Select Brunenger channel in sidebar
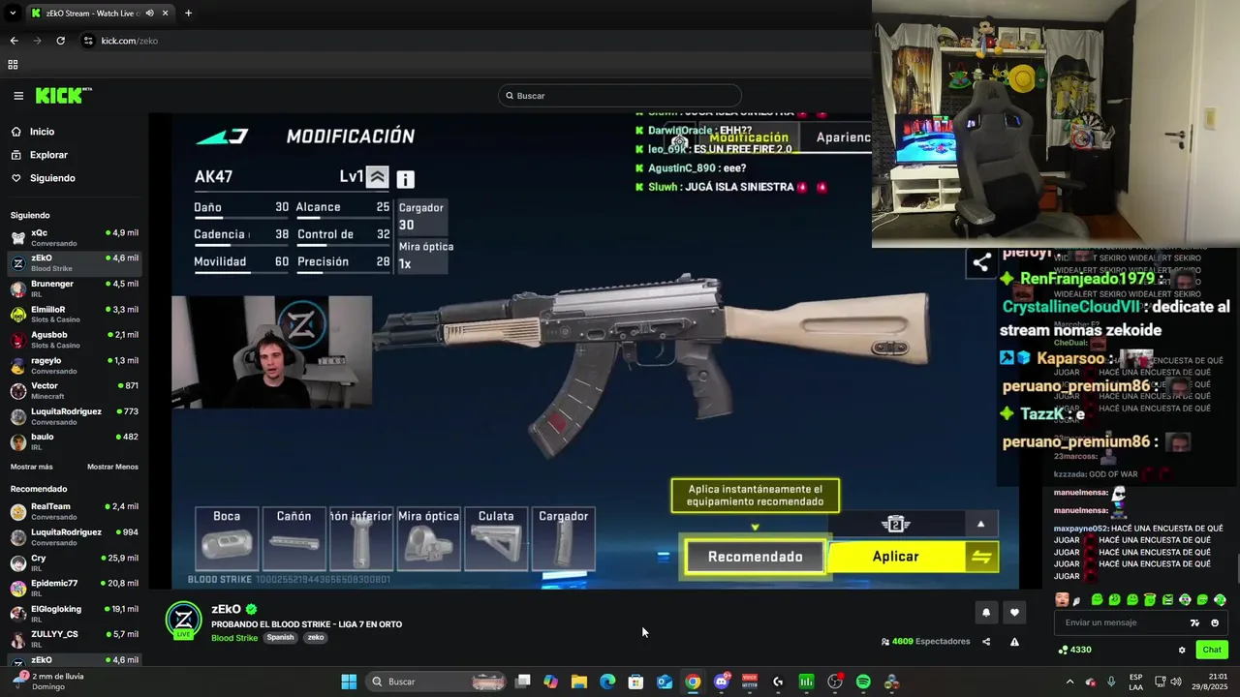 pos(74,288)
